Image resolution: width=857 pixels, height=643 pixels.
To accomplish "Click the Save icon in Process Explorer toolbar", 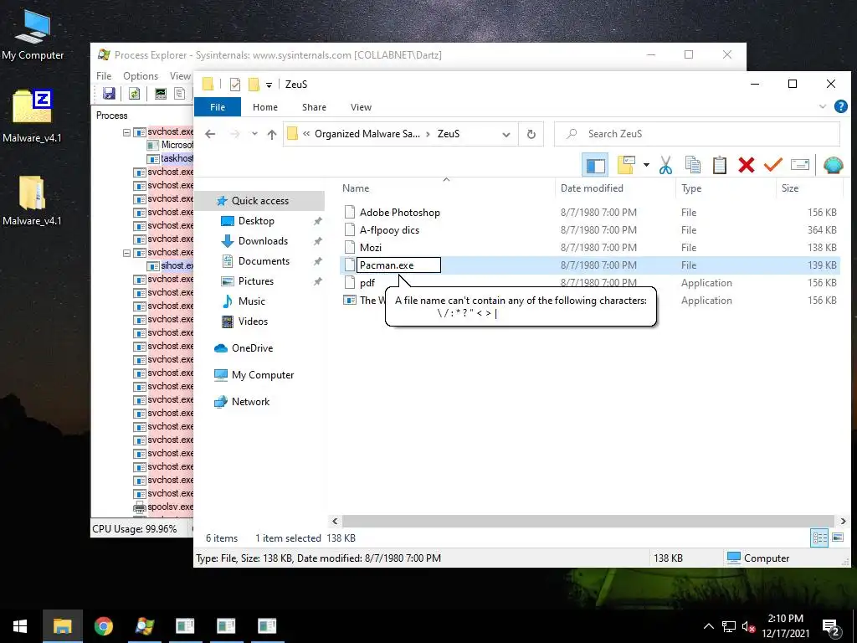I will tap(109, 94).
